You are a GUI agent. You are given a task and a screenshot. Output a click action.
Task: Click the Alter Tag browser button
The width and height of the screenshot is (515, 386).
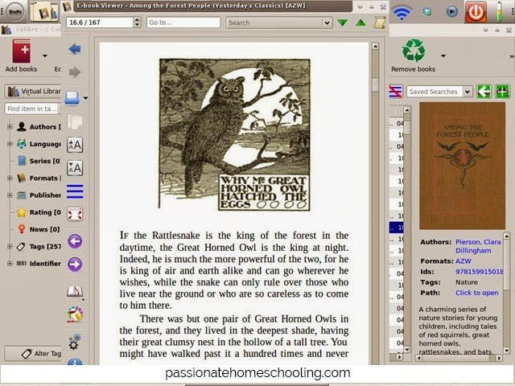tap(33, 354)
